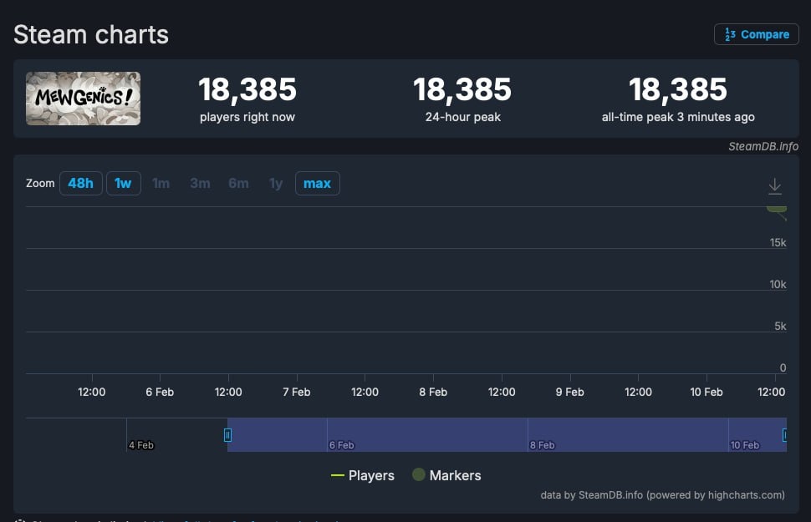Screen dimensions: 811x522
Task: Set chart zoom to 1w
Action: 123,183
